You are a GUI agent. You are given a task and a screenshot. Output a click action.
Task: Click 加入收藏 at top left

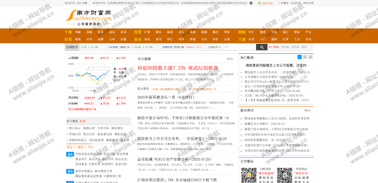coord(82,3)
